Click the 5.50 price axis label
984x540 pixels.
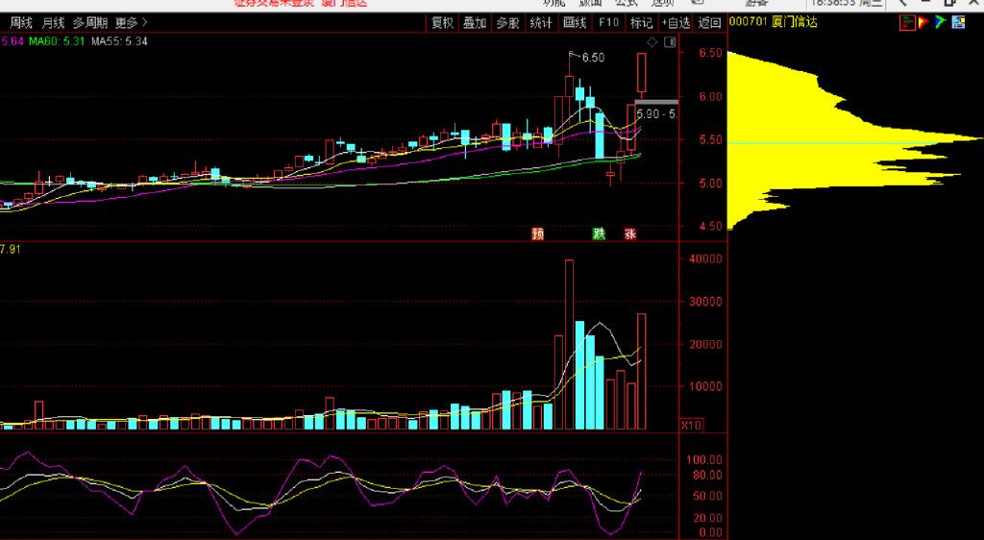[x=710, y=140]
